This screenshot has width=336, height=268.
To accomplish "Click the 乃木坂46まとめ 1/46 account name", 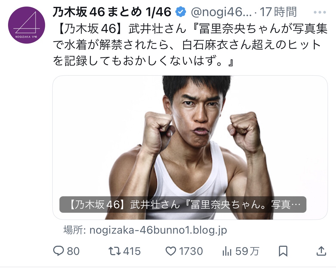I will coord(112,12).
